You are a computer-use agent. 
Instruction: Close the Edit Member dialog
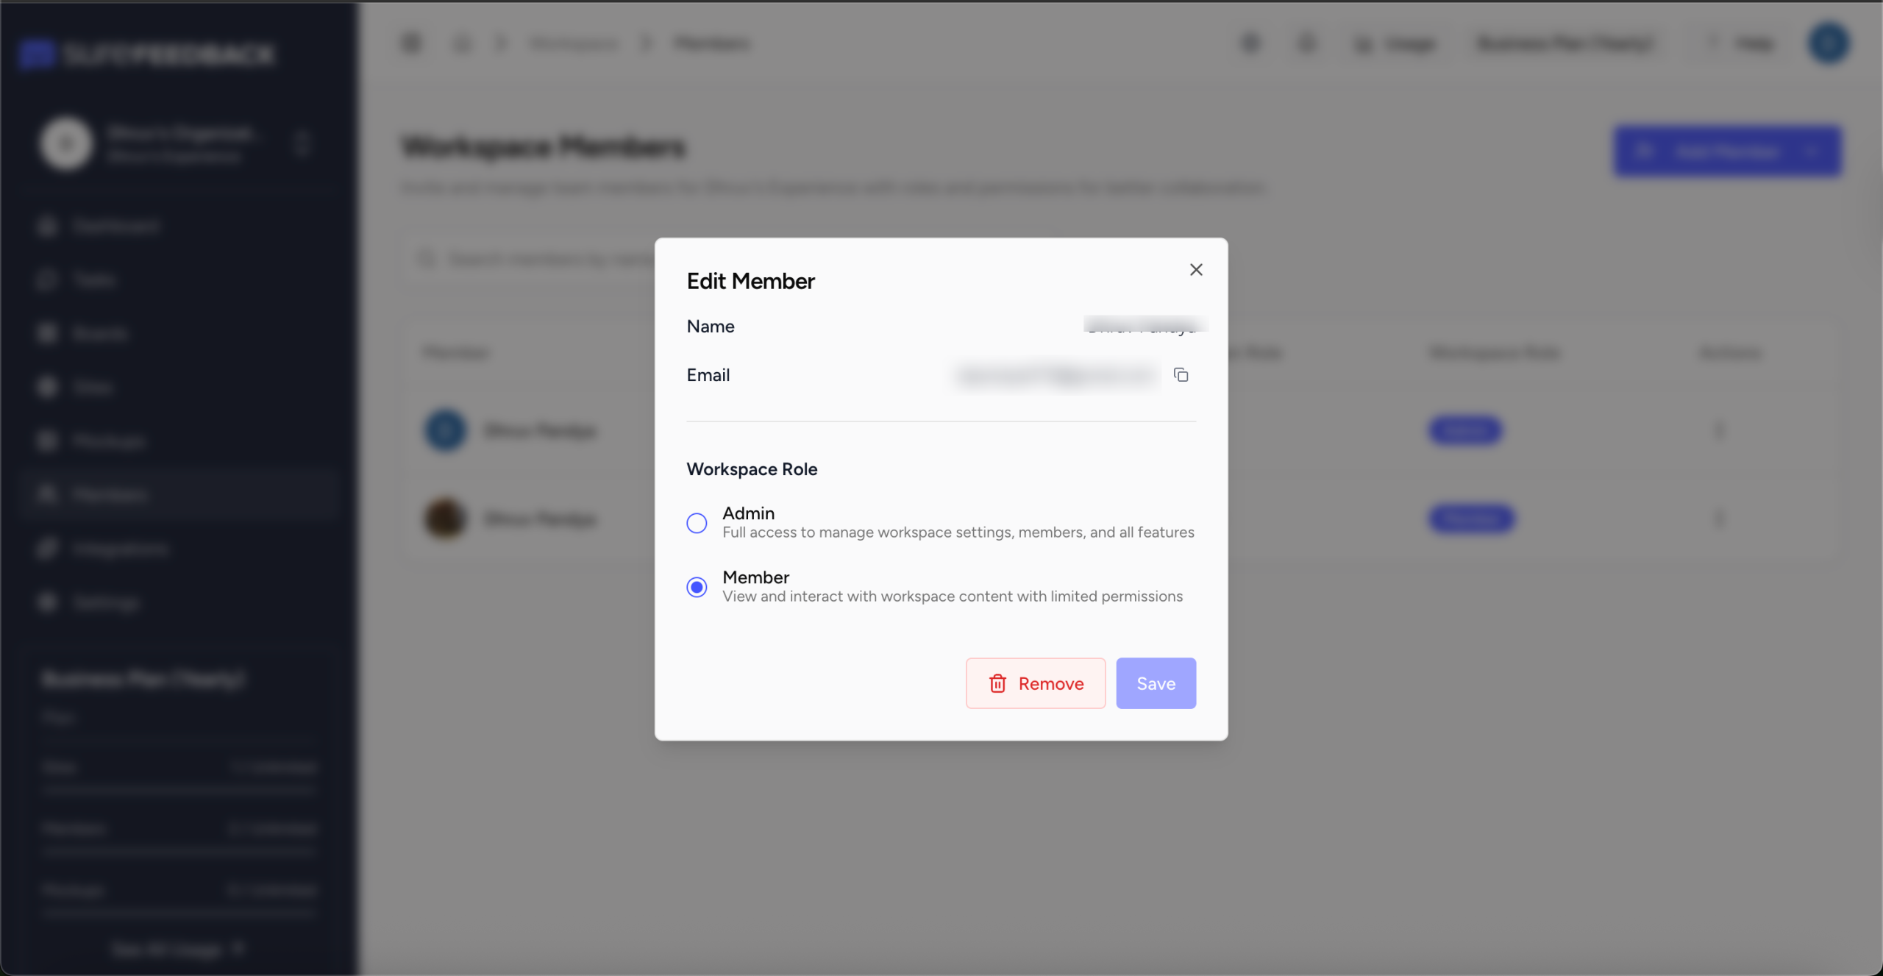tap(1196, 270)
